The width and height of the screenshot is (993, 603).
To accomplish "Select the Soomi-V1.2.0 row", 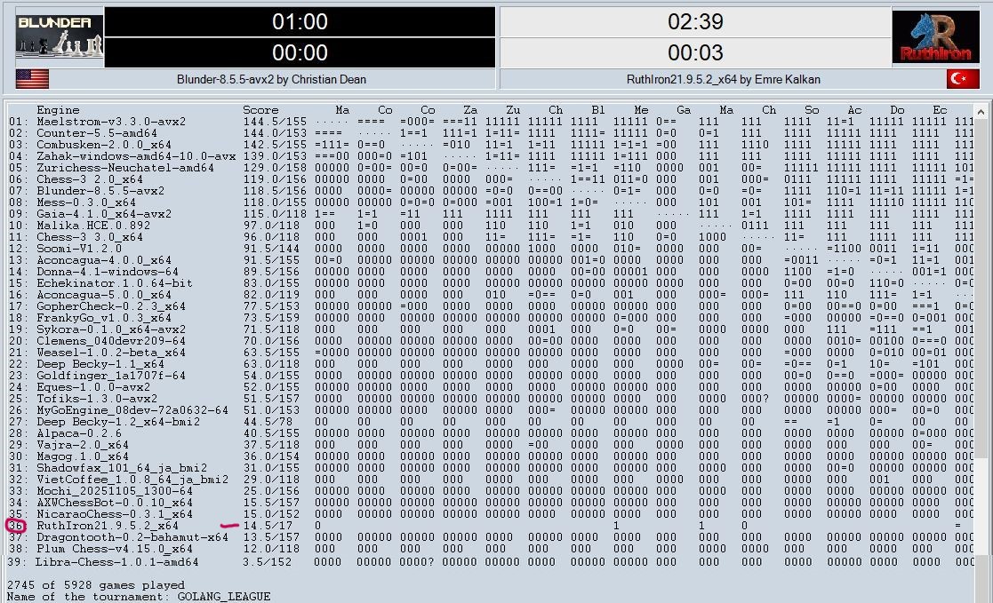I will pos(491,249).
